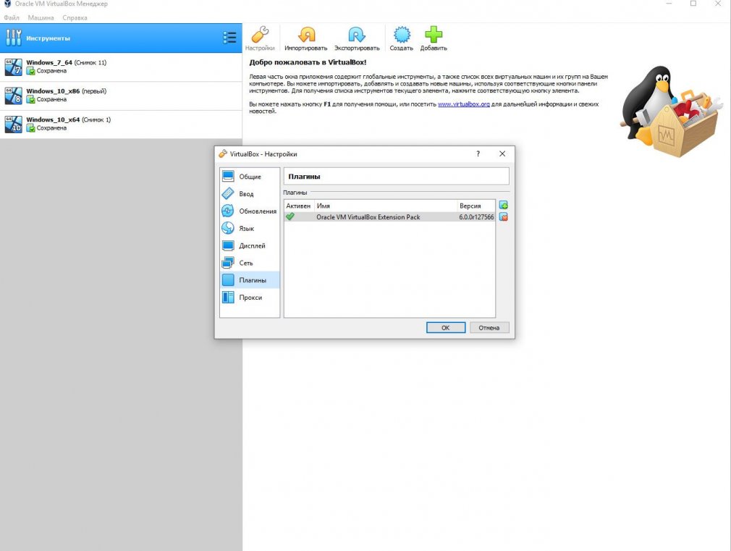The height and width of the screenshot is (551, 731).
Task: Click the Добавить green plus icon
Action: 434,35
